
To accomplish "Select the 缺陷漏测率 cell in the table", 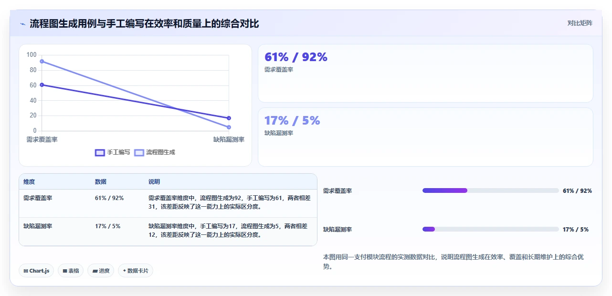I will click(38, 226).
